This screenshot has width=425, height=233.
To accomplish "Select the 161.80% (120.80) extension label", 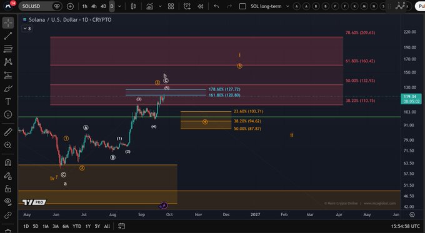I will click(x=224, y=95).
